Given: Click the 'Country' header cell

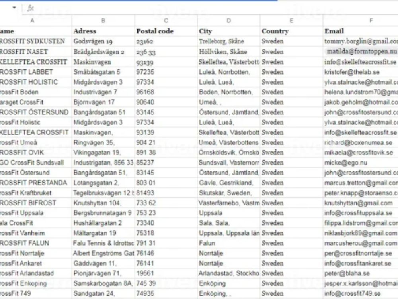Looking at the screenshot, I should click(291, 31).
